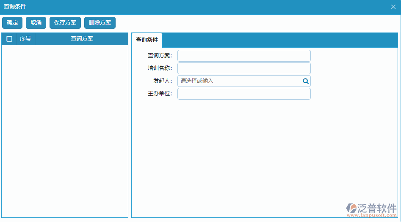
Task: Focus the 培训名称 text input
Action: pos(243,68)
